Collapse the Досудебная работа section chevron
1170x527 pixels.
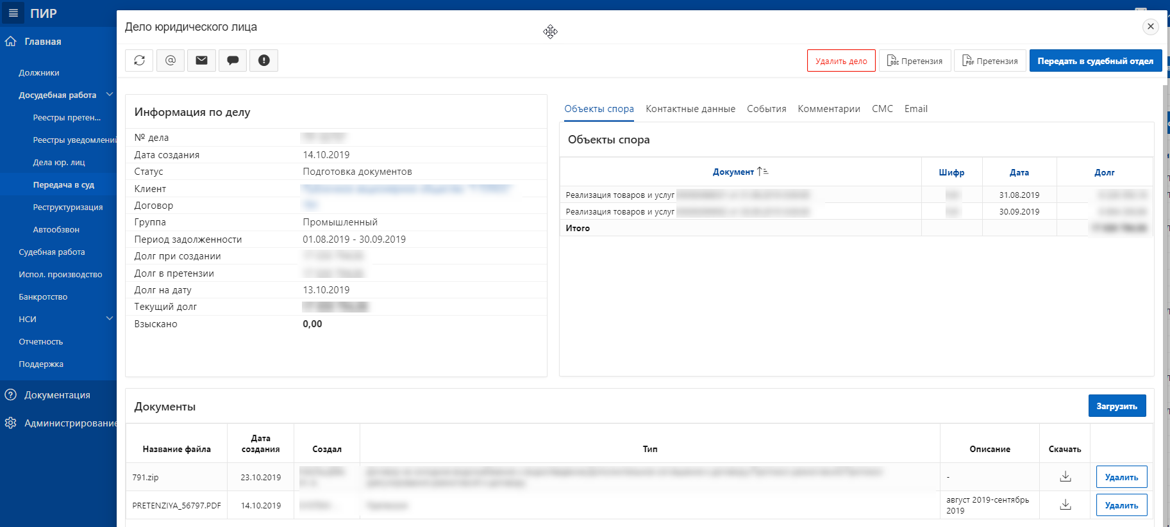(x=110, y=95)
